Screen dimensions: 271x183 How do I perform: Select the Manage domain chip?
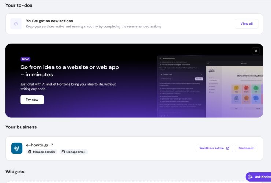[42, 152]
